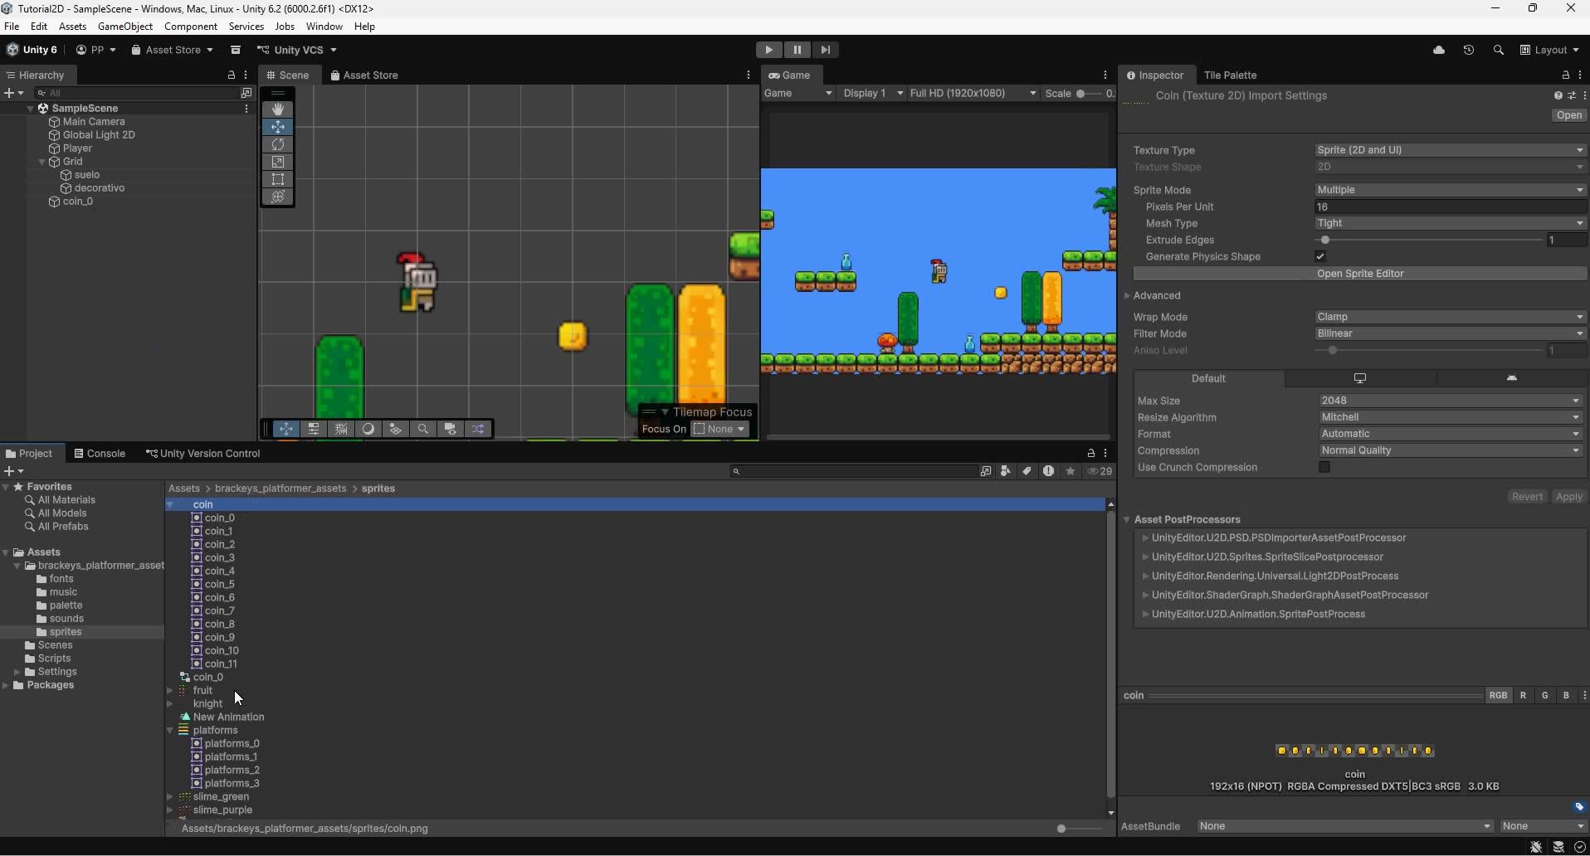Image resolution: width=1590 pixels, height=856 pixels.
Task: Toggle Generate Physics Shape checkbox
Action: pos(1320,256)
